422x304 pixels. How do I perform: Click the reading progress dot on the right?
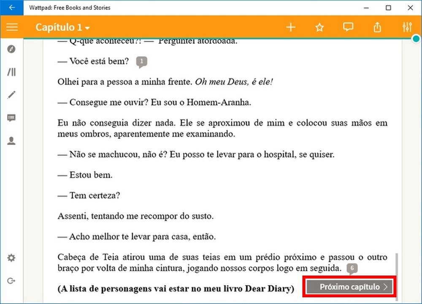click(x=415, y=38)
